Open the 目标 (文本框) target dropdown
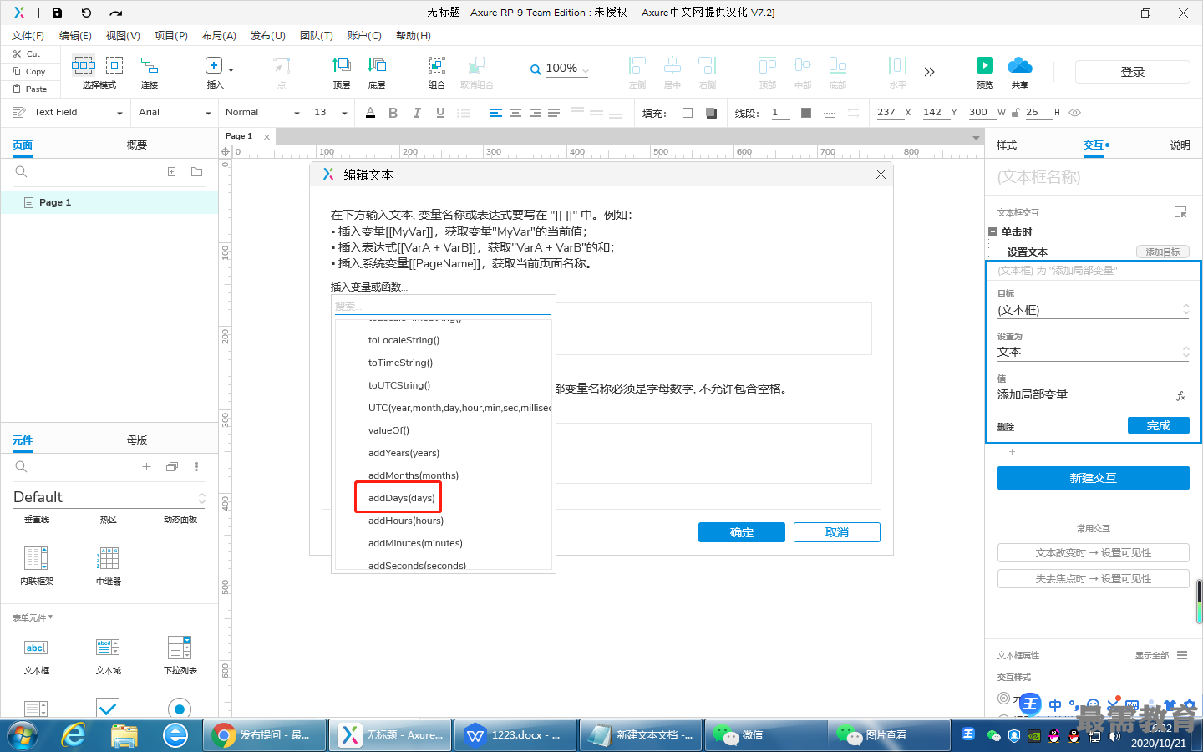 [x=1093, y=310]
